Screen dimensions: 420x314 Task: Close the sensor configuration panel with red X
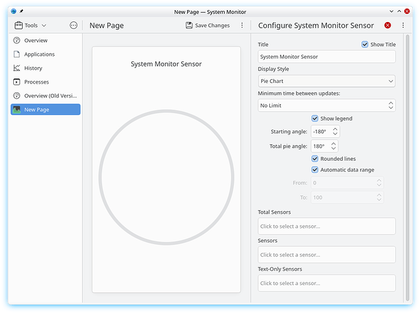387,26
